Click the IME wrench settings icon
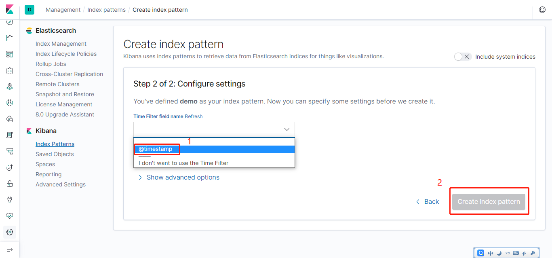The height and width of the screenshot is (258, 552). point(532,253)
